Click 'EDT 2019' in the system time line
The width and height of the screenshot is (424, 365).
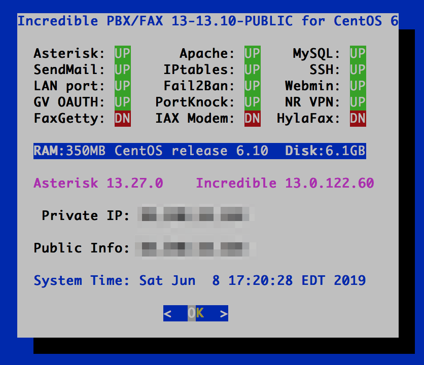coord(333,281)
